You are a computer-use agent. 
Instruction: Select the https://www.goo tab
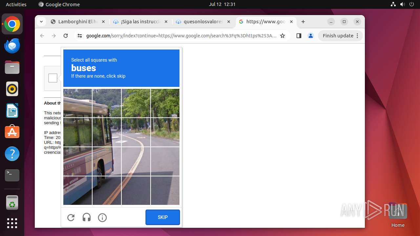click(x=266, y=22)
